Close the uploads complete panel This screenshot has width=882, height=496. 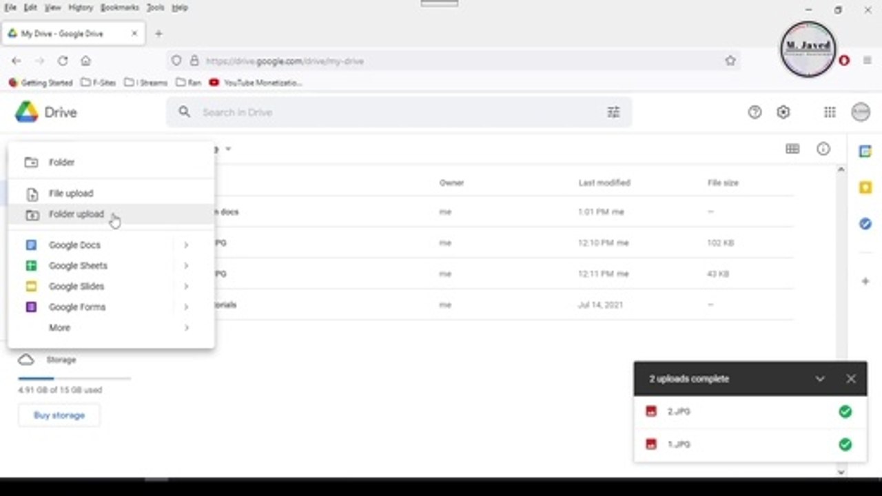[851, 379]
